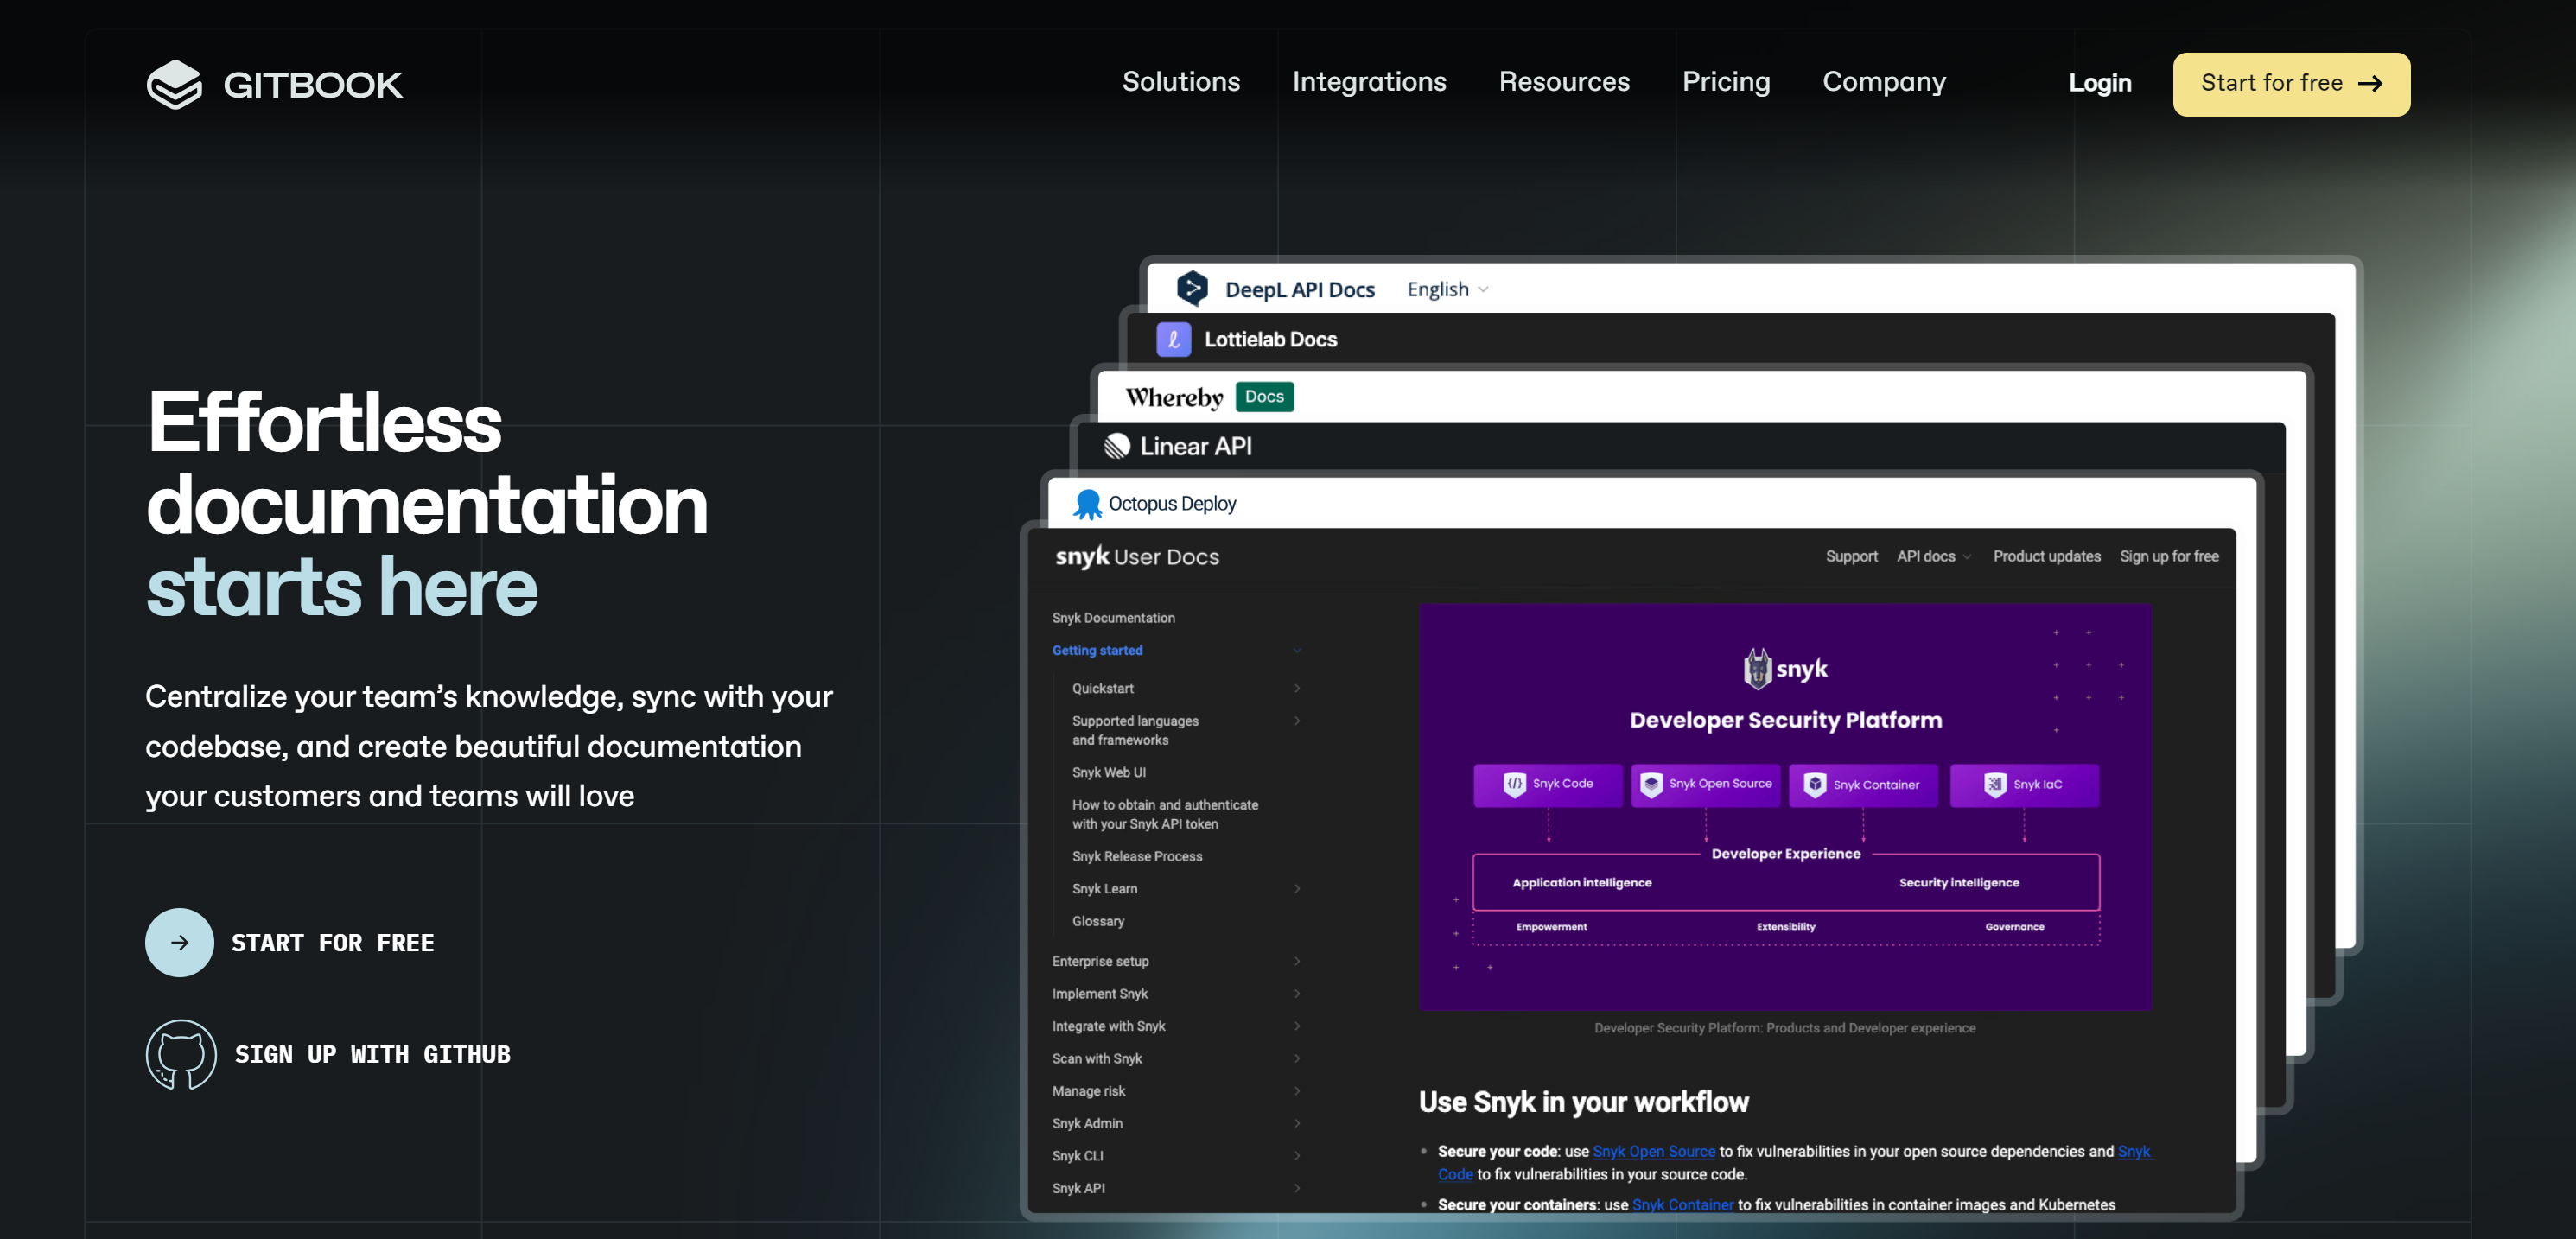Click the yellow Start for free button
This screenshot has height=1239, width=2576.
(x=2291, y=84)
